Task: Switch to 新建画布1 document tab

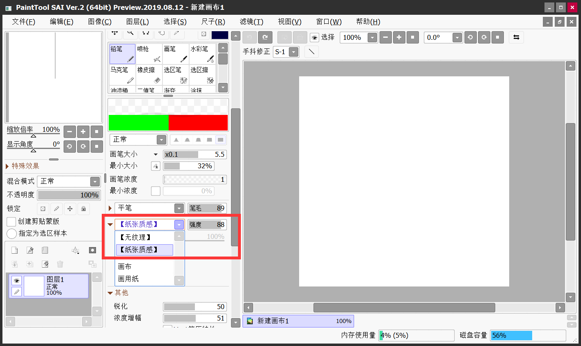Action: coord(298,321)
